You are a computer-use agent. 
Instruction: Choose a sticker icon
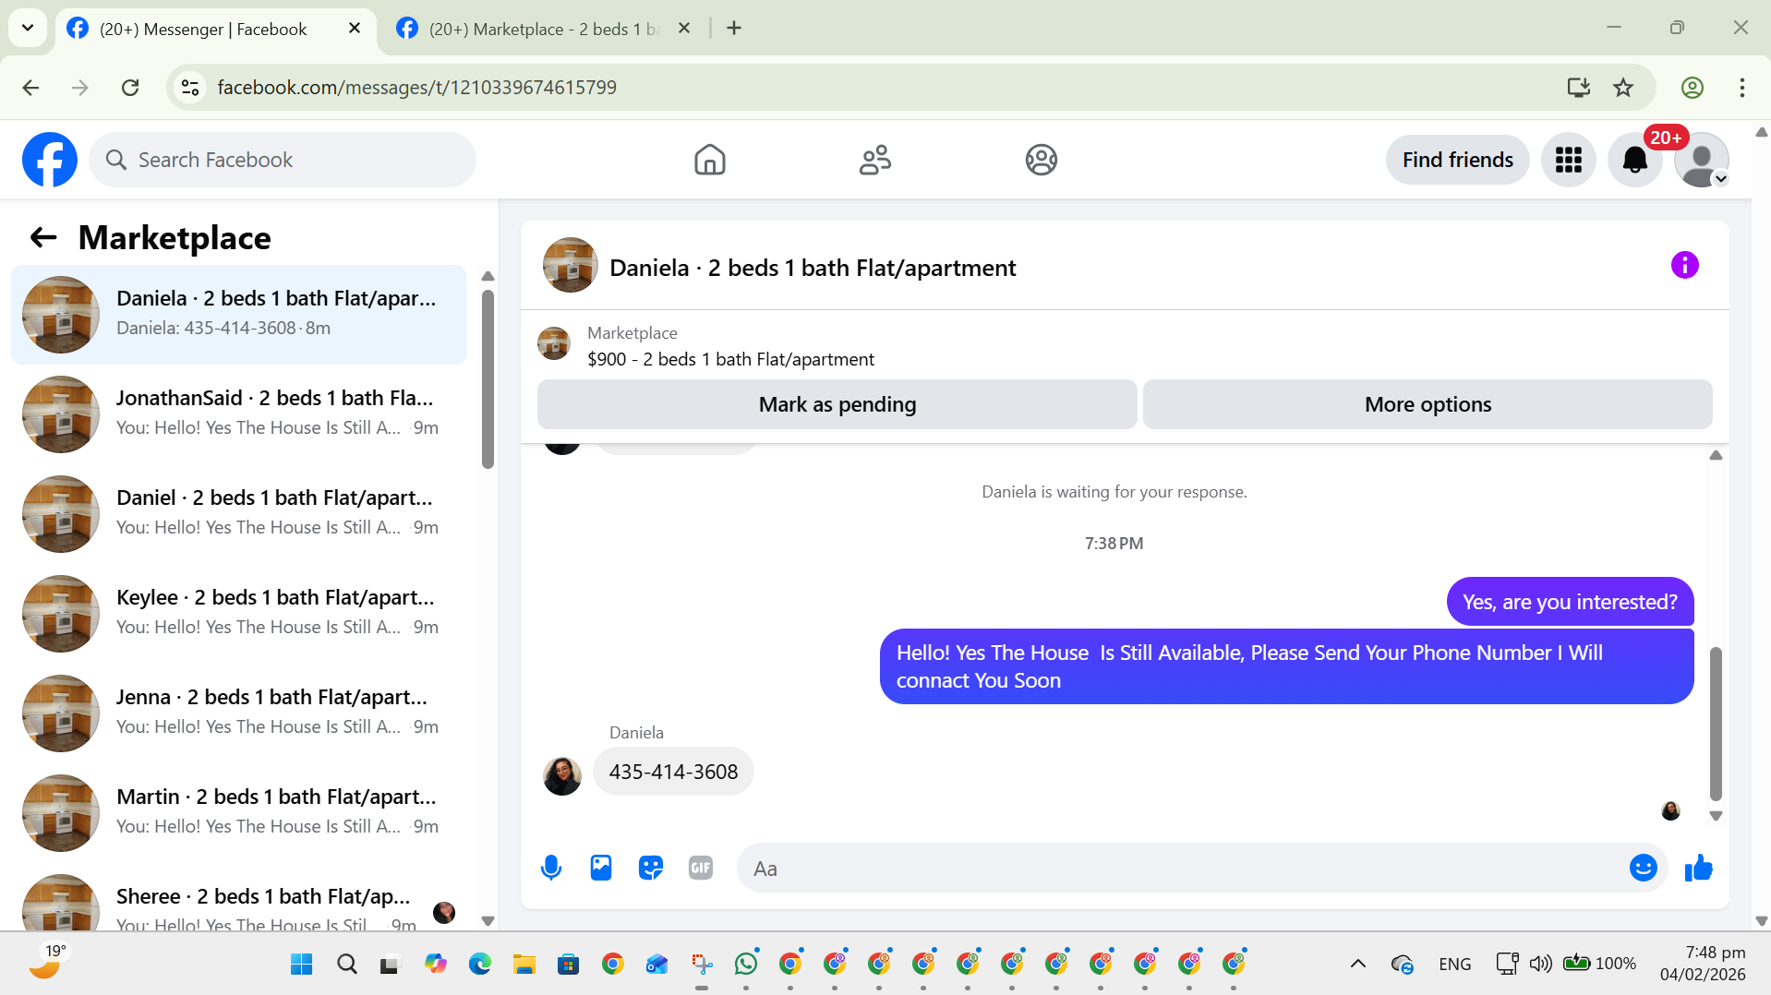coord(651,868)
